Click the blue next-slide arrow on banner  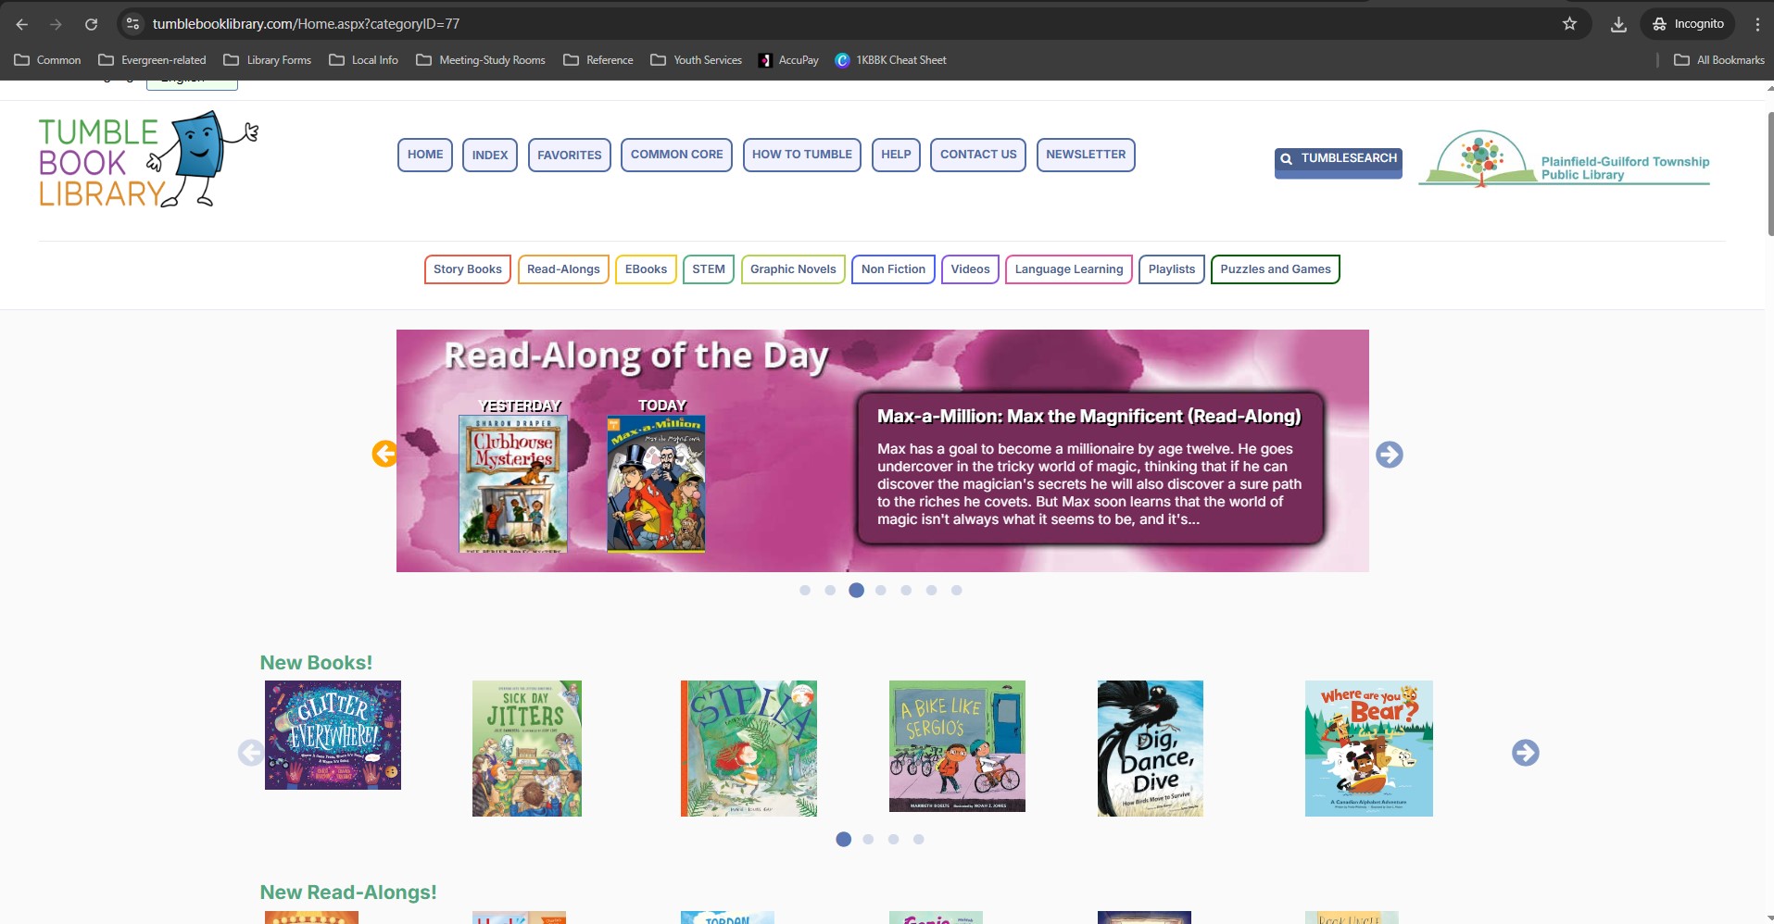point(1390,455)
